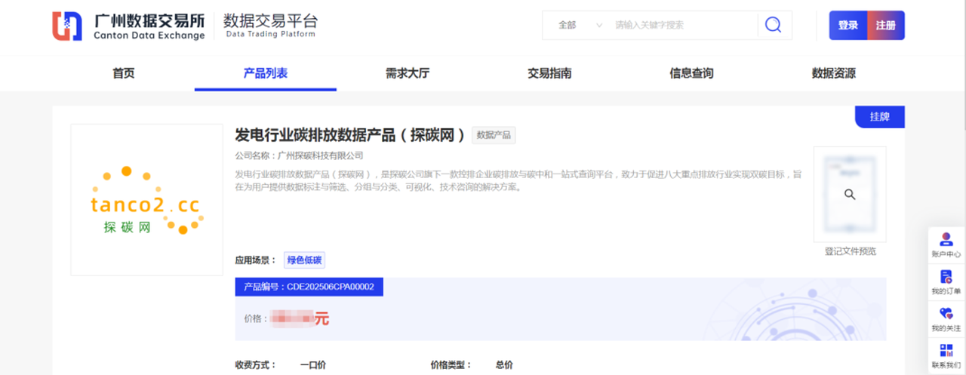
Task: Click product number CDE202506CPA00002
Action: 331,287
